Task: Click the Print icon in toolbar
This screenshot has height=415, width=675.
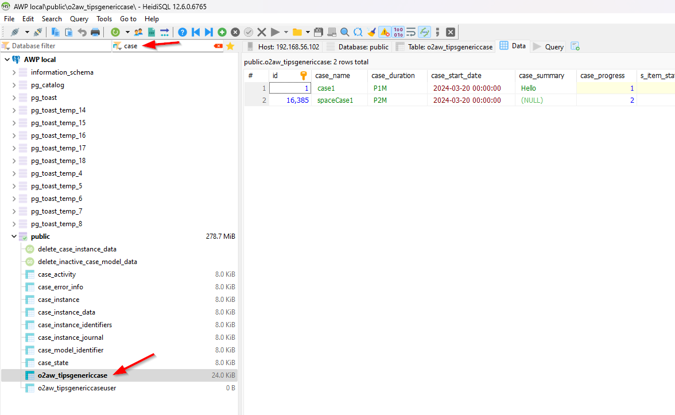Action: click(x=95, y=32)
